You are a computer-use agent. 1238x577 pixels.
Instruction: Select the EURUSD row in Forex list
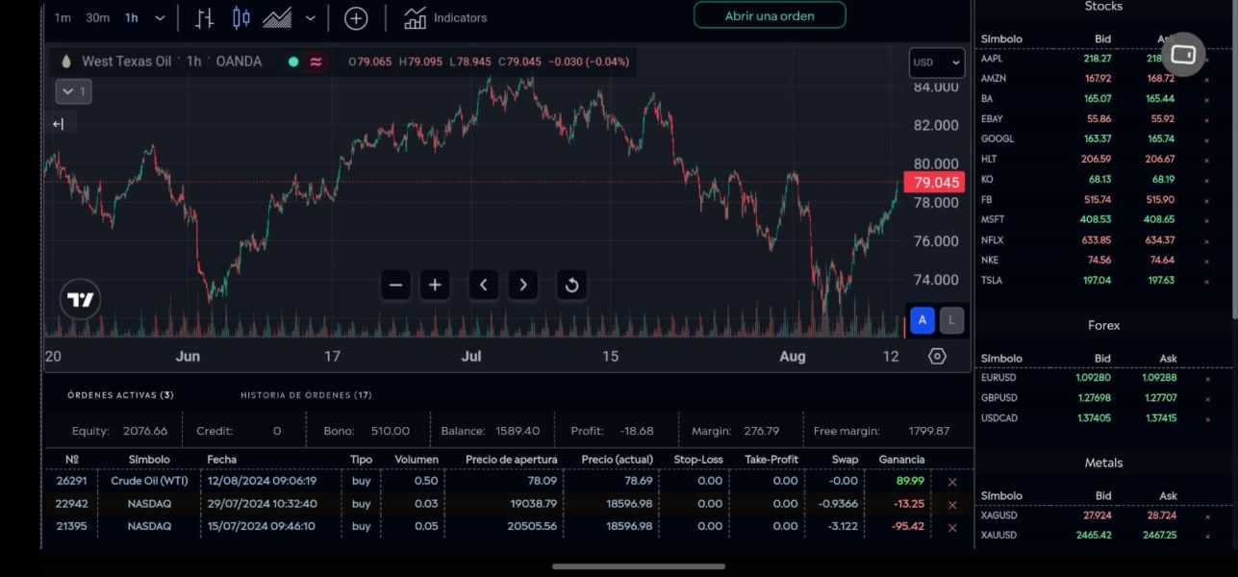pos(998,378)
